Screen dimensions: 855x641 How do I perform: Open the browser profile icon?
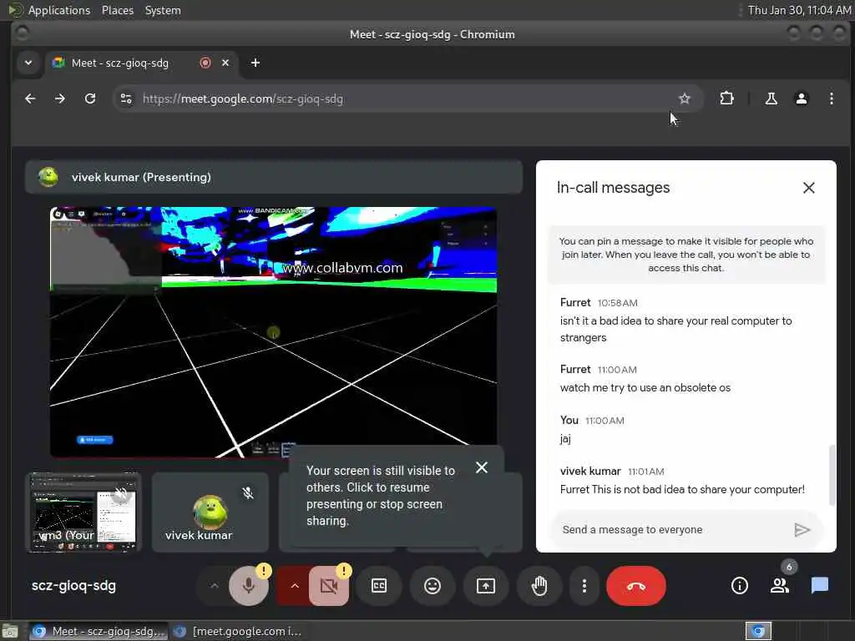[802, 98]
